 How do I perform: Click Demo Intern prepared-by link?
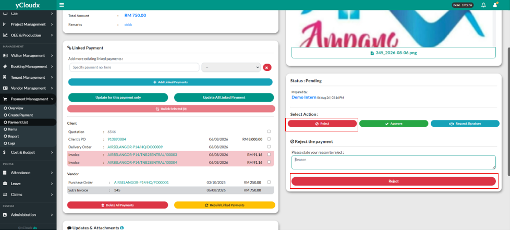303,98
